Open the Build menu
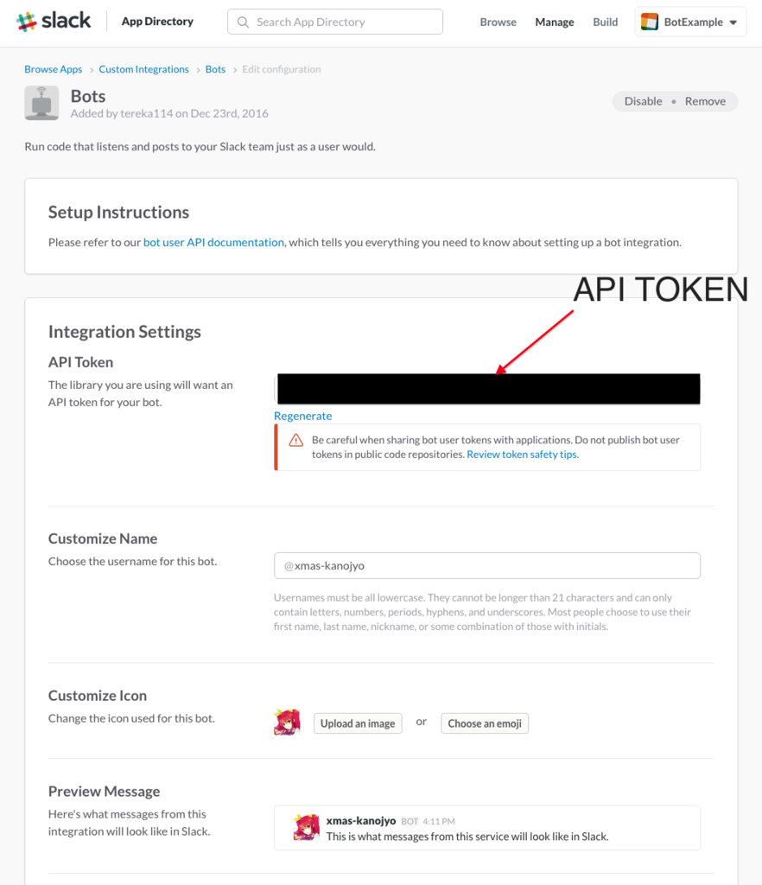Screen dimensions: 762x885 [x=606, y=22]
